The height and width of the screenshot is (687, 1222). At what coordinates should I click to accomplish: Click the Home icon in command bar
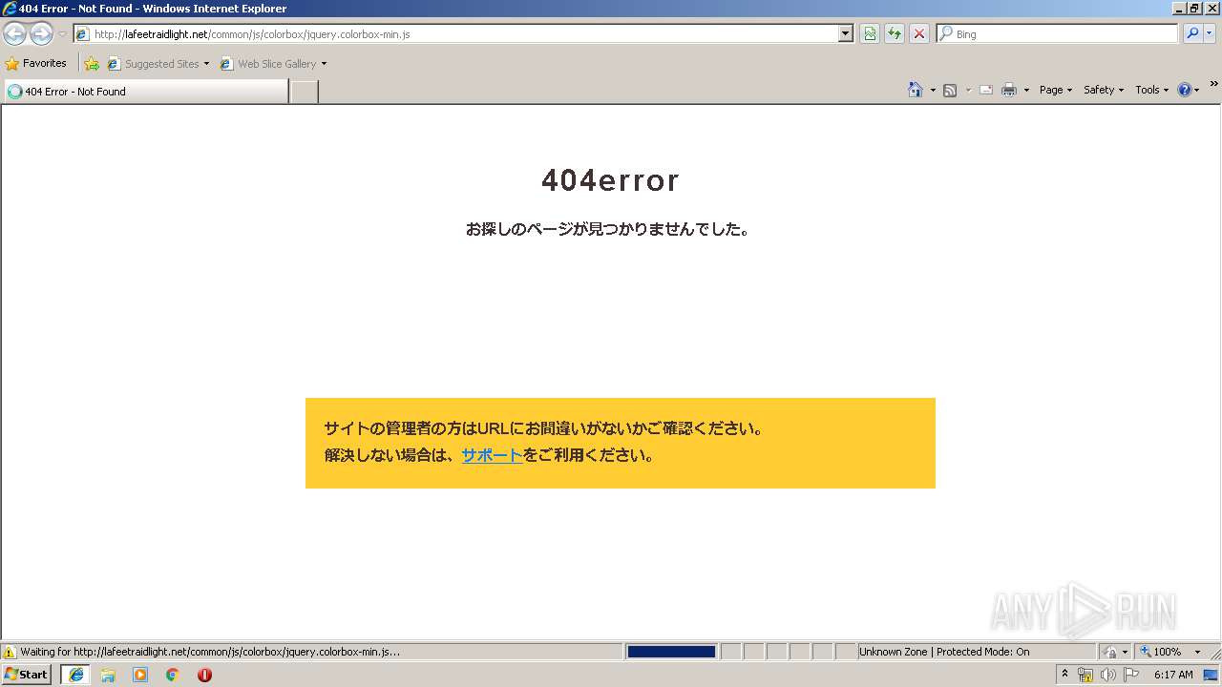pos(915,90)
